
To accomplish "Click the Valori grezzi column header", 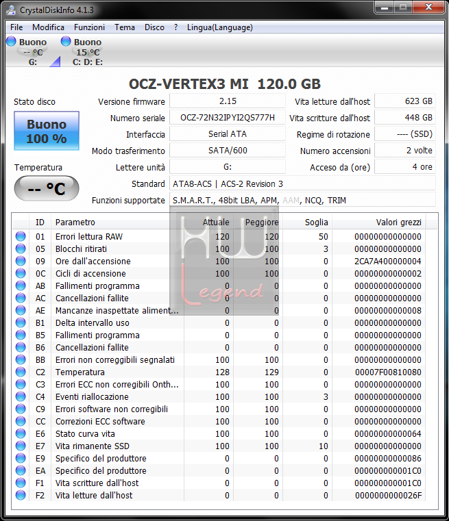I will (x=379, y=222).
